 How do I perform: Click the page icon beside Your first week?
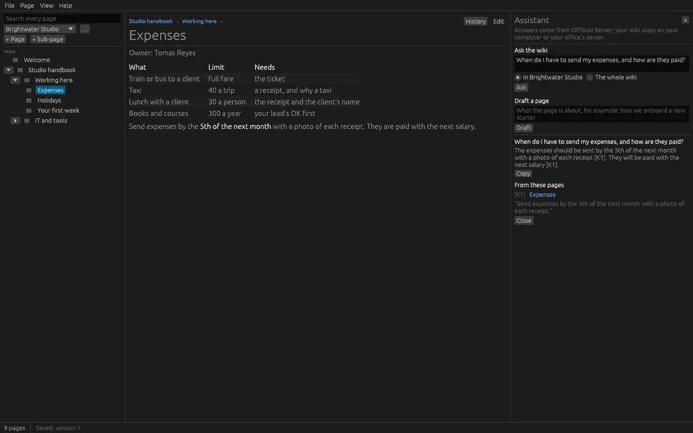(x=29, y=110)
